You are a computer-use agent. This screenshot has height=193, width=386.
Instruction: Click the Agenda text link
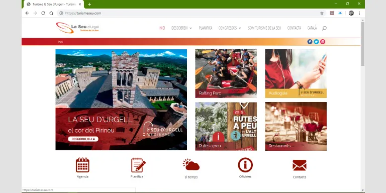coord(82,176)
